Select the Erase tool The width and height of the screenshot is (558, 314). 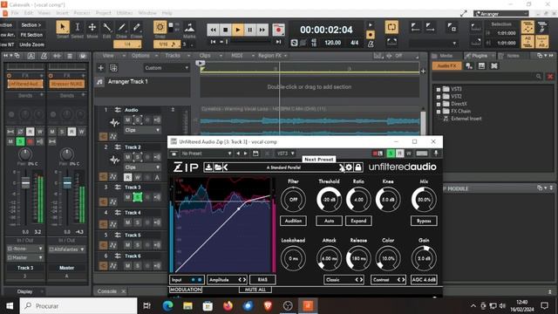coord(137,27)
